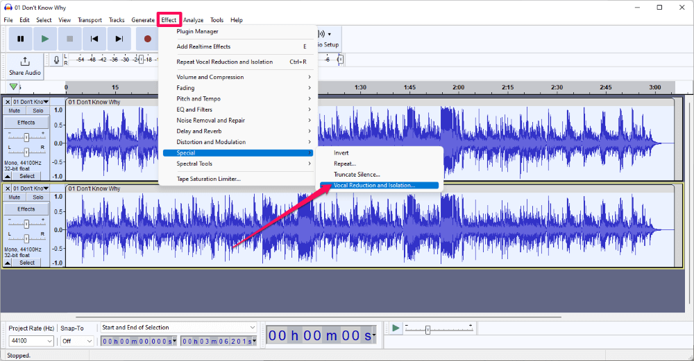The width and height of the screenshot is (694, 361).
Task: Close the second track with X button
Action: point(8,188)
